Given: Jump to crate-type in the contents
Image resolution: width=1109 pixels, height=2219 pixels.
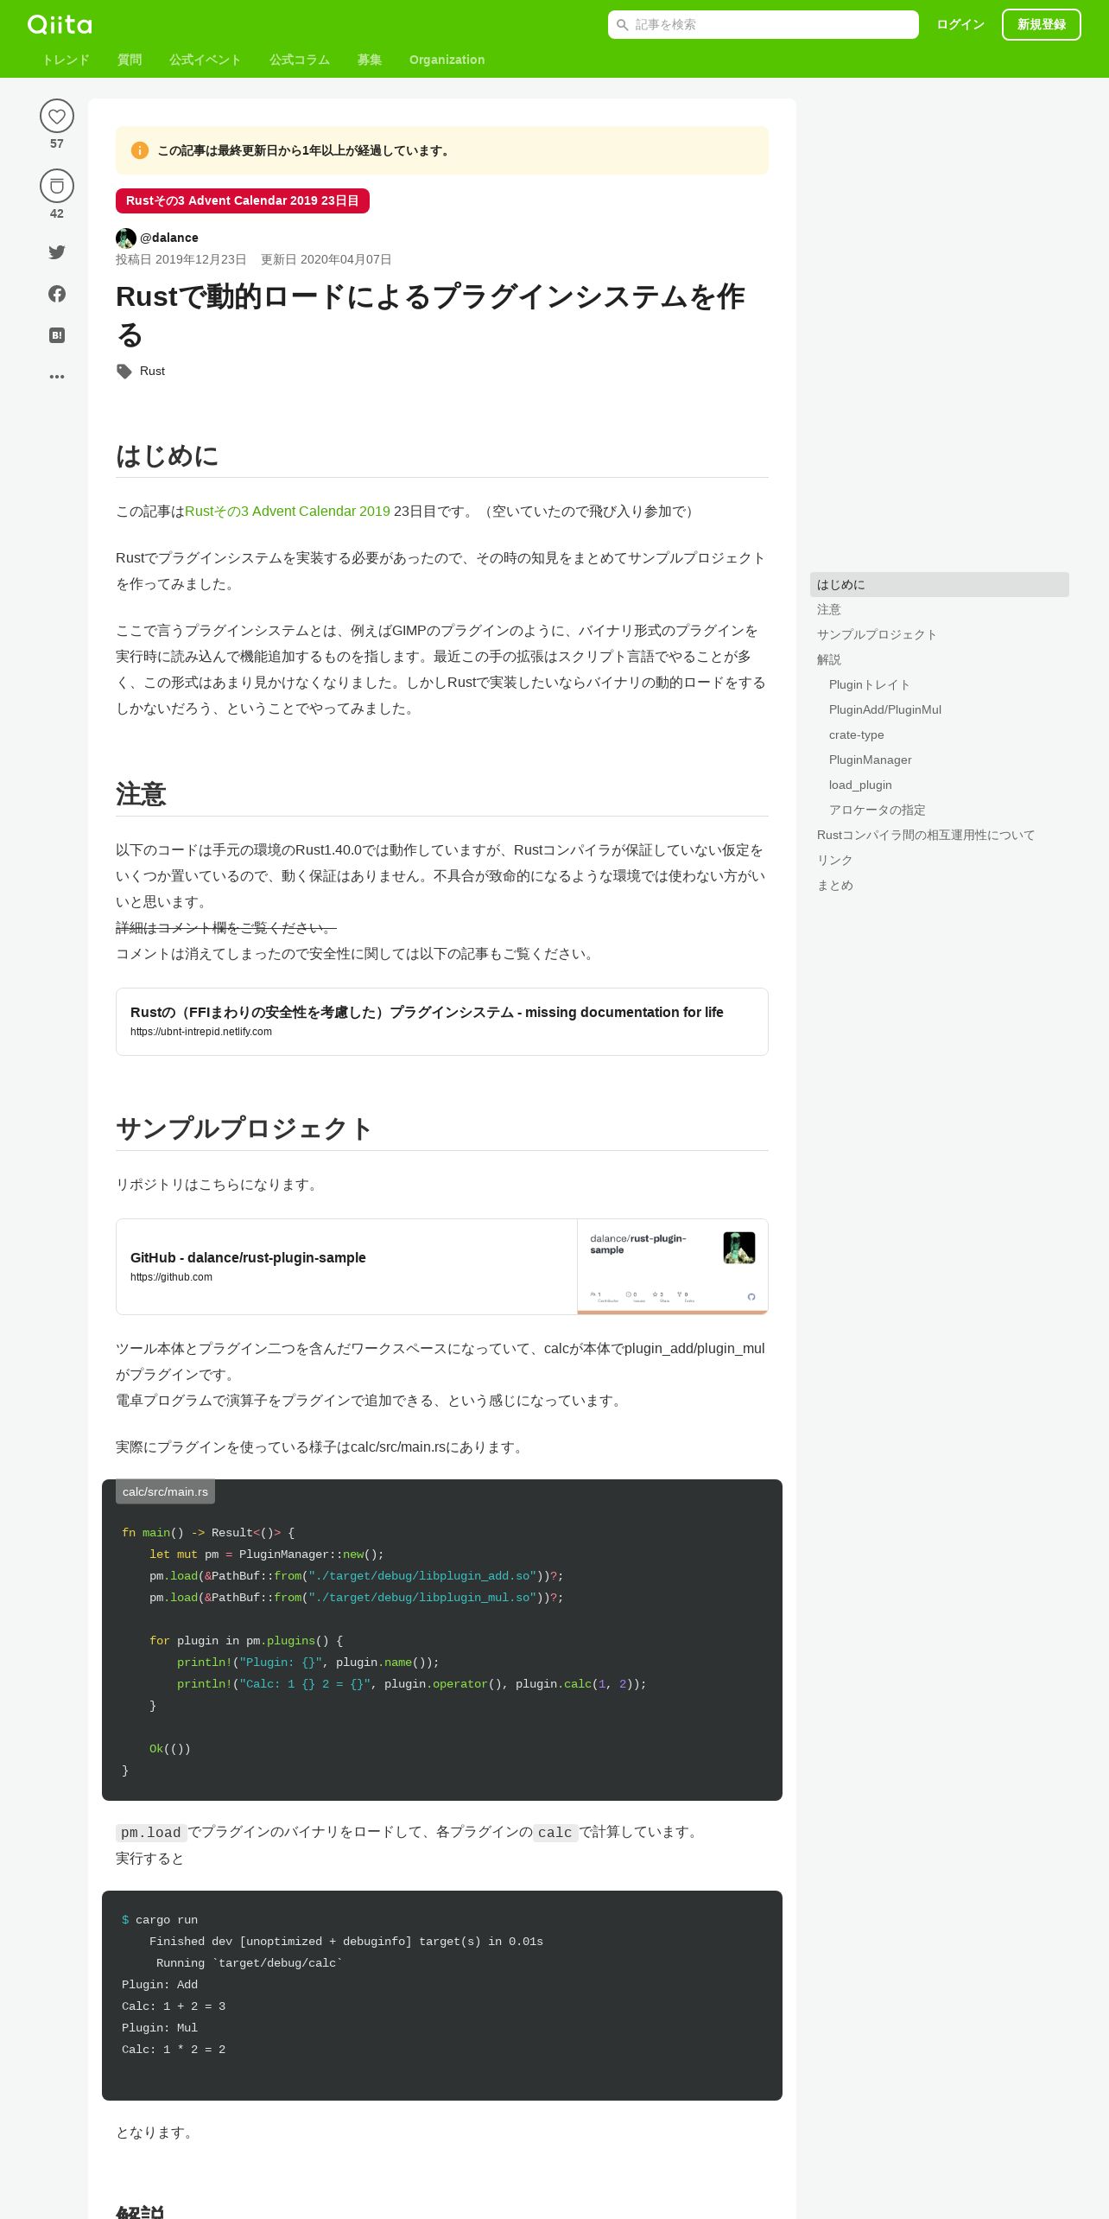Looking at the screenshot, I should [x=857, y=735].
